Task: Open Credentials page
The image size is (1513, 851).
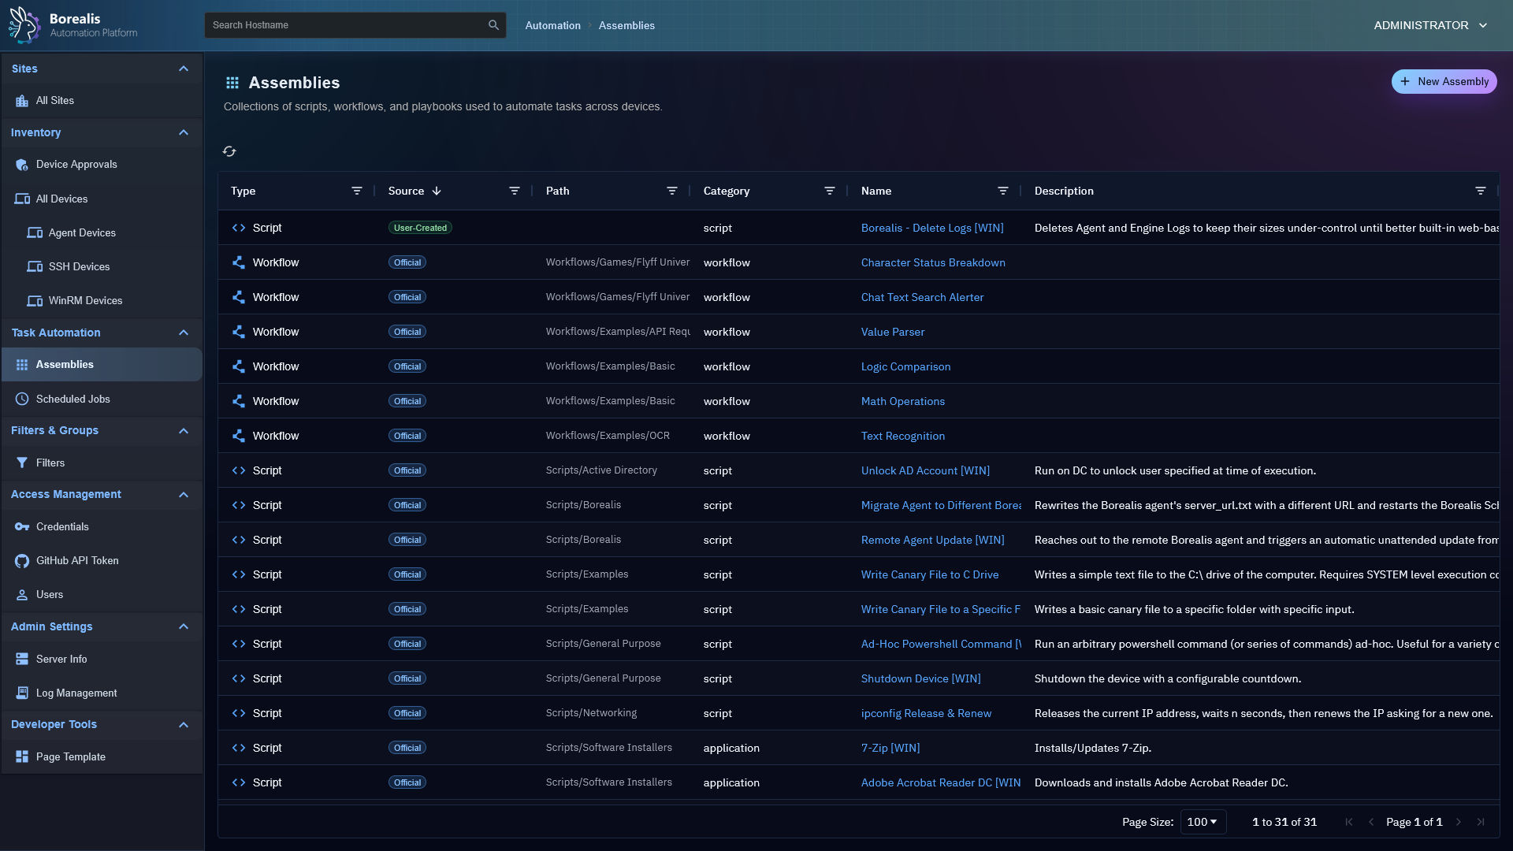Action: click(62, 526)
